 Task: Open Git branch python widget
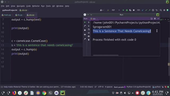coord(156,87)
